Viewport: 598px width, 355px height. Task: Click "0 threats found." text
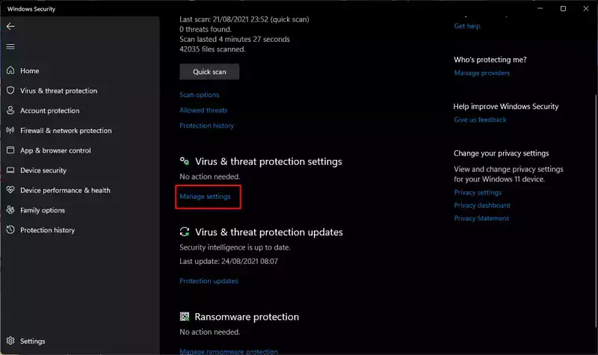[205, 29]
